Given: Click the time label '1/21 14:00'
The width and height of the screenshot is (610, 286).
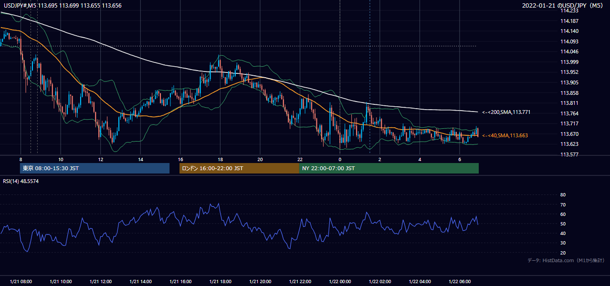Looking at the screenshot, I should pos(140,282).
